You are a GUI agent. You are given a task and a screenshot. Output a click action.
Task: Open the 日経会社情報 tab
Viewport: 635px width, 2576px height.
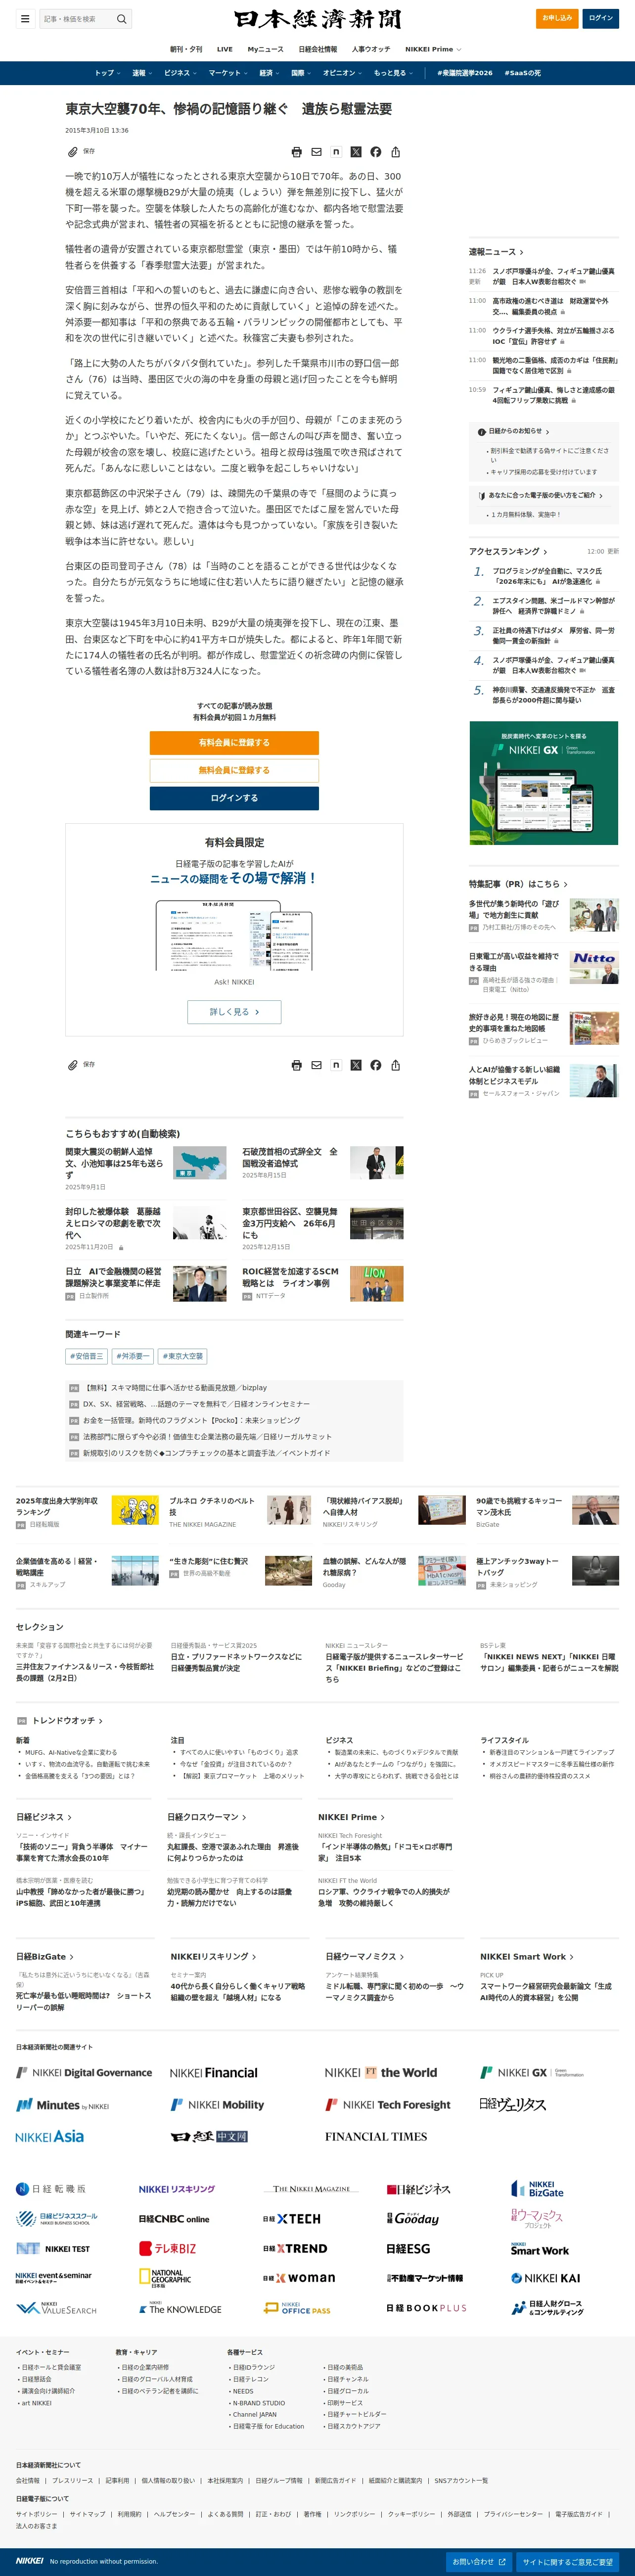coord(318,49)
